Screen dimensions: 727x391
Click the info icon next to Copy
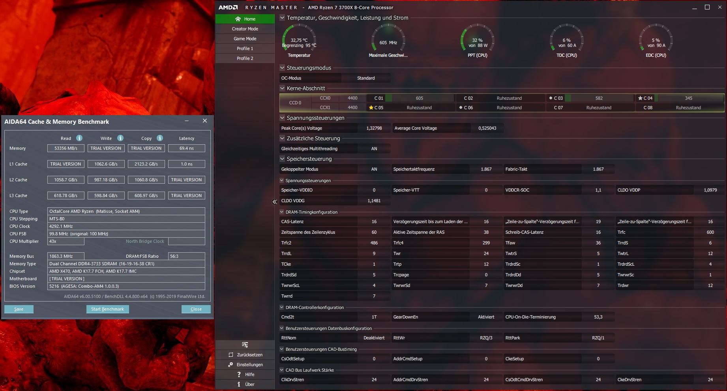(x=160, y=138)
